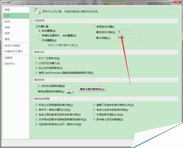183x148 pixels.
Task: Toggle 使用 GetPivotData 函数 checkbox
Action: pyautogui.click(x=36, y=73)
